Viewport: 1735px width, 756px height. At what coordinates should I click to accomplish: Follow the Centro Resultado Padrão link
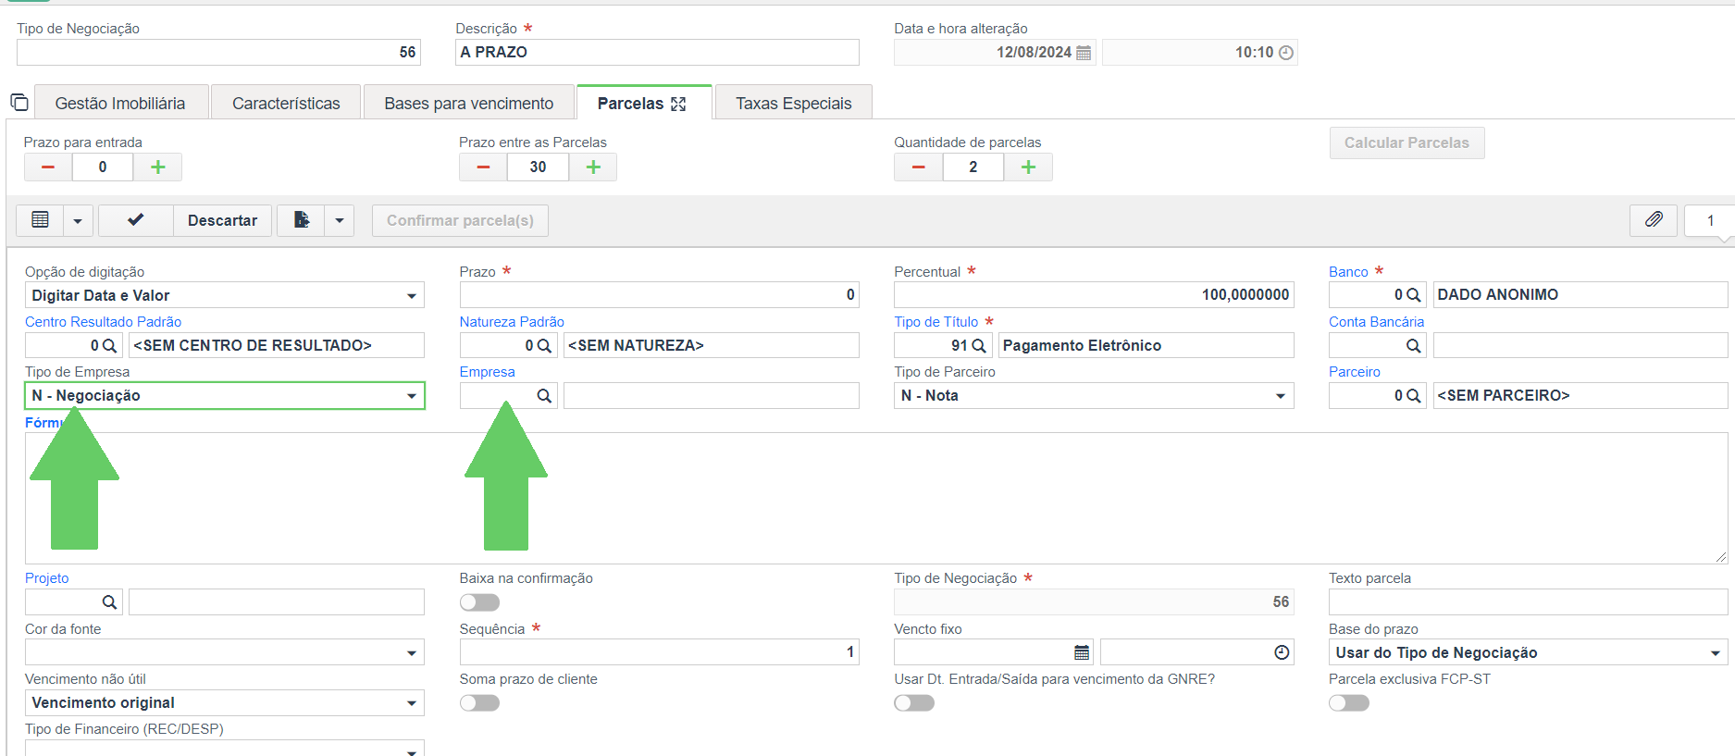(103, 322)
